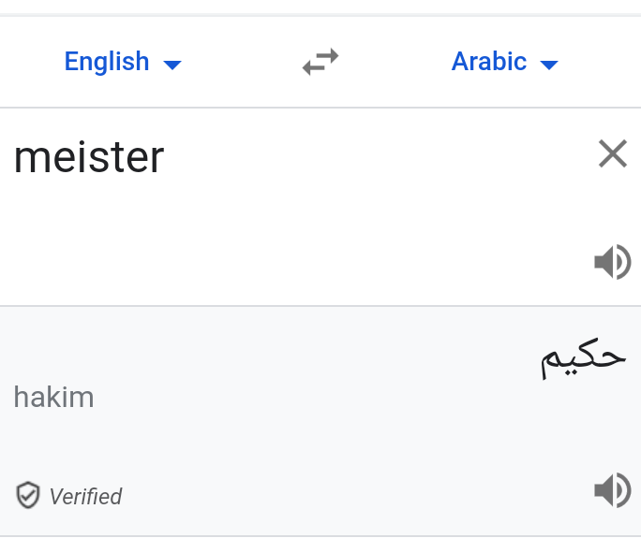Listen to the English word pronunciation
This screenshot has height=538, width=641.
612,262
